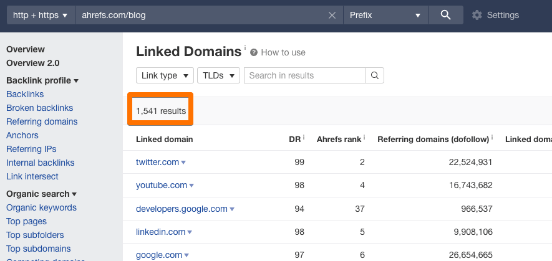Image resolution: width=552 pixels, height=261 pixels.
Task: Open the TLDs filter dropdown
Action: pos(218,75)
